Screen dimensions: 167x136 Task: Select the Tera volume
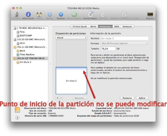pos(30,32)
